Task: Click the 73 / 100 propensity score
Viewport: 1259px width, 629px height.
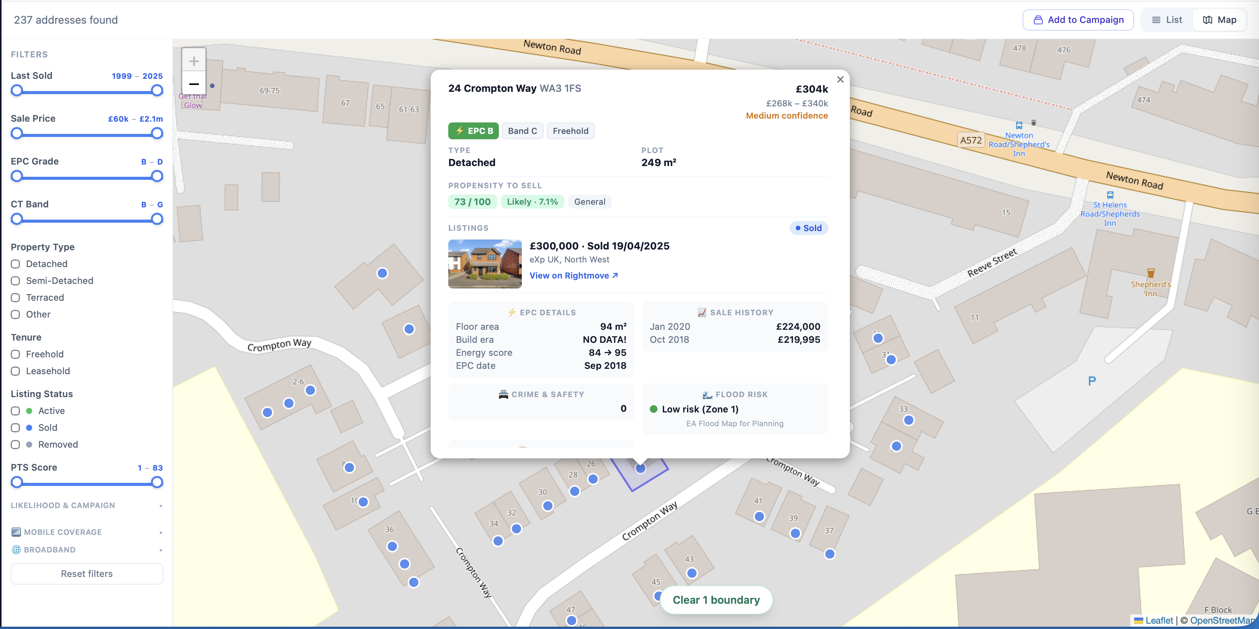Action: point(472,202)
